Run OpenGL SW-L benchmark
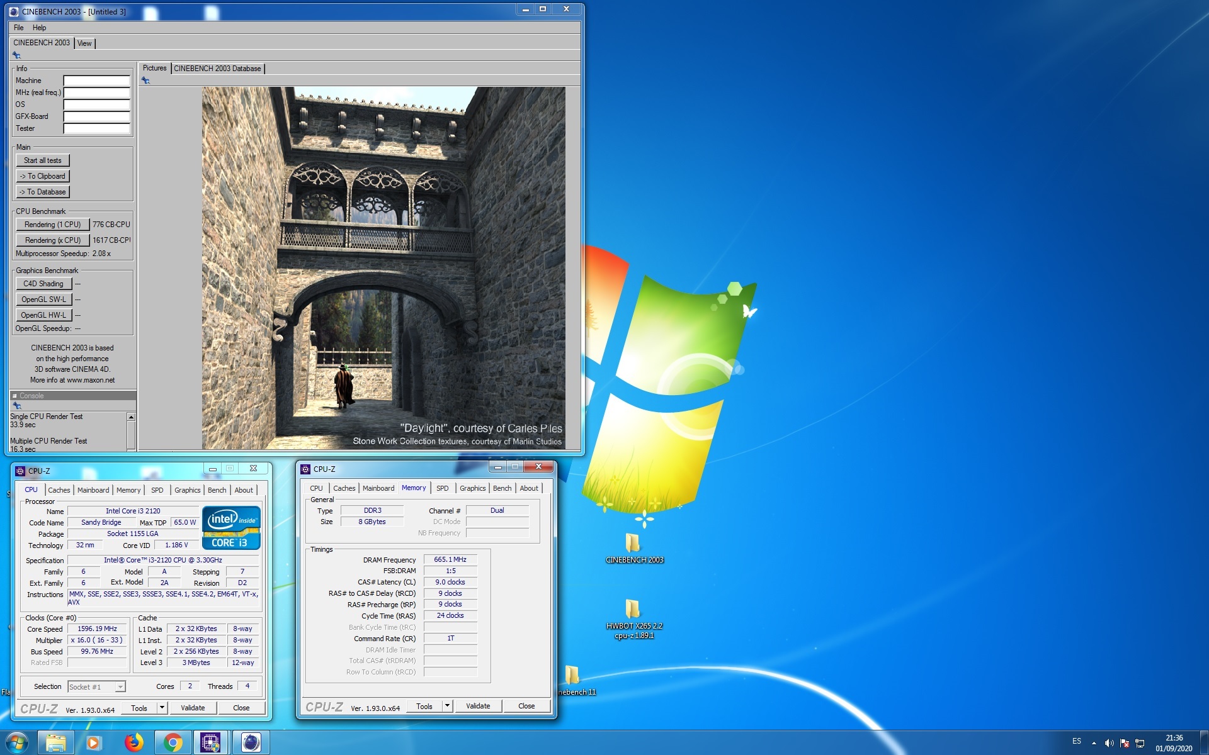This screenshot has height=755, width=1209. [x=43, y=299]
